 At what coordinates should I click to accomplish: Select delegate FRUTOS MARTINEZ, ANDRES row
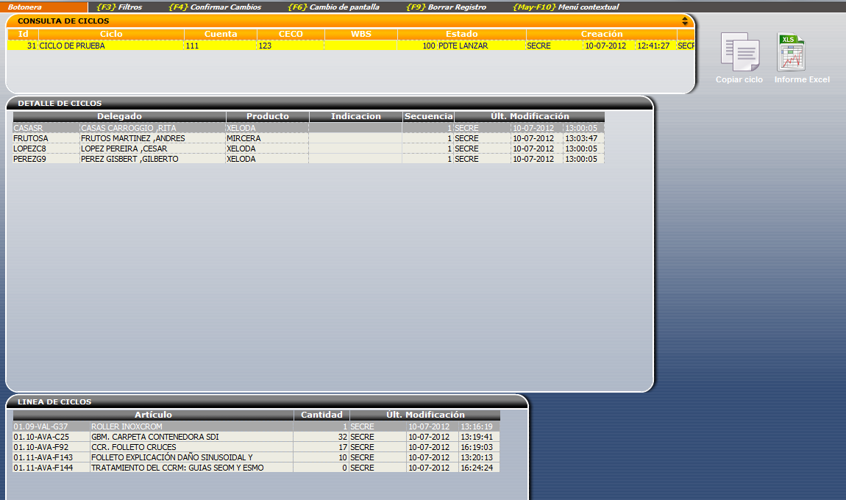[x=132, y=138]
